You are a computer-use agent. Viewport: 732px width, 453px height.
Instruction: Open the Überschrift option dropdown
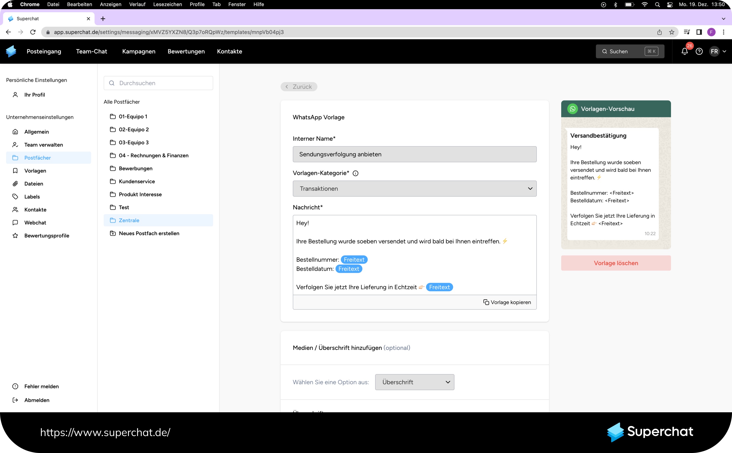pyautogui.click(x=414, y=382)
